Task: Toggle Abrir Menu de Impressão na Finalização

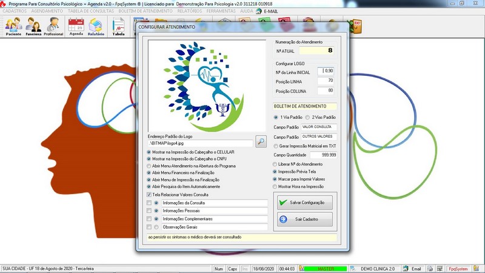Action: pos(149,180)
